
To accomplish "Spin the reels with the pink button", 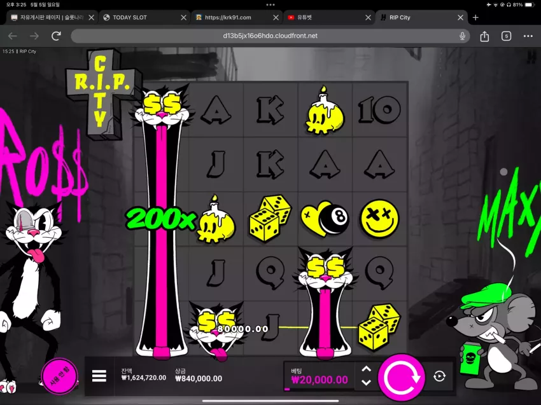I will tap(401, 377).
